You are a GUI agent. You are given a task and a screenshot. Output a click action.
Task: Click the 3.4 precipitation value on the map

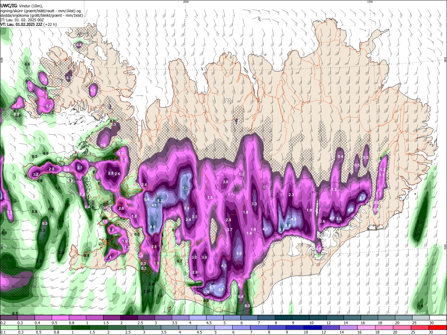point(188,219)
